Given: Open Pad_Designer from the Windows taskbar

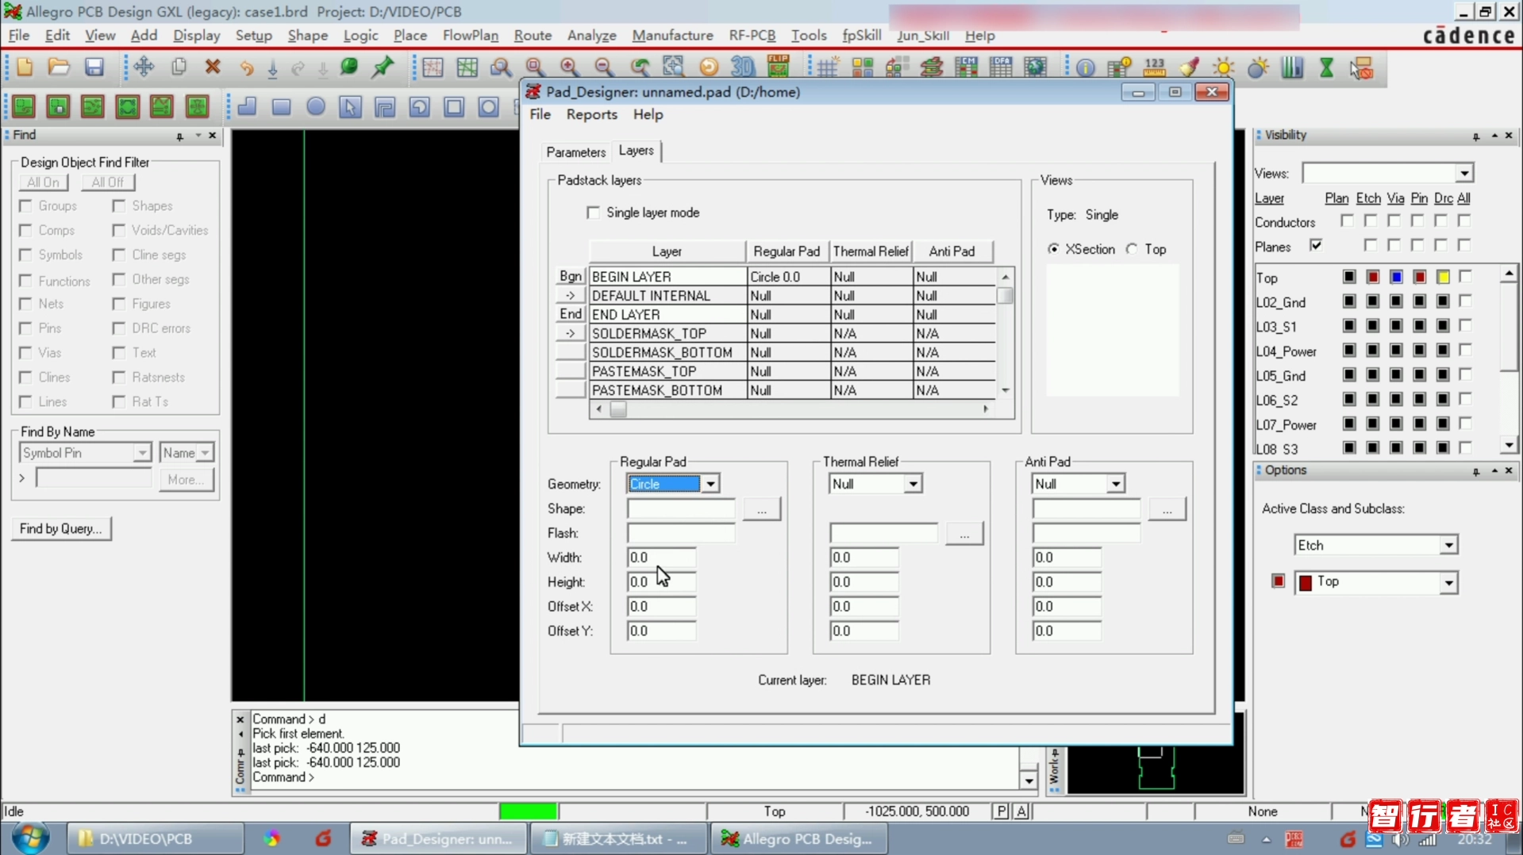Looking at the screenshot, I should pyautogui.click(x=438, y=839).
